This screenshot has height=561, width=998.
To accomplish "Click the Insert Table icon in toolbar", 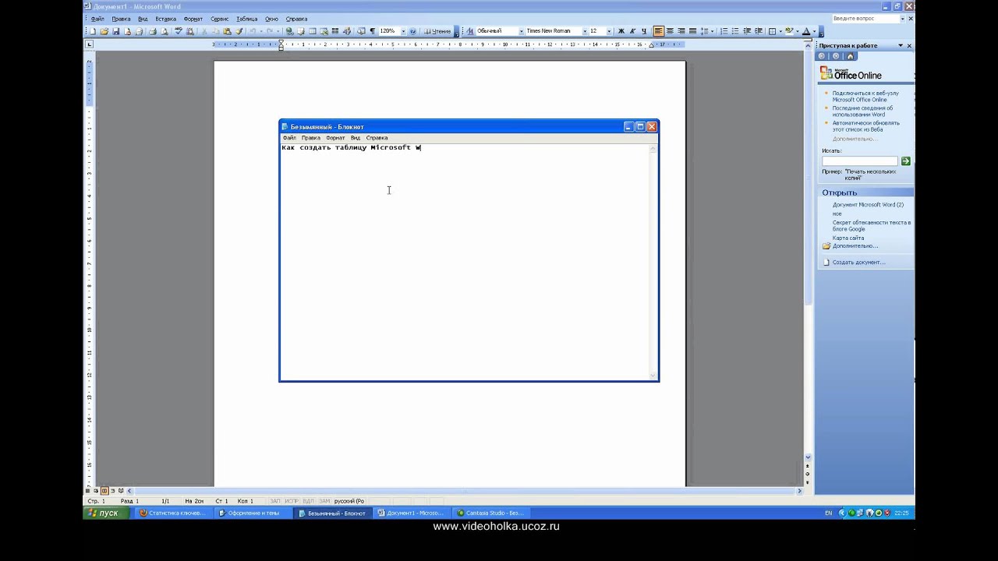I will point(312,31).
